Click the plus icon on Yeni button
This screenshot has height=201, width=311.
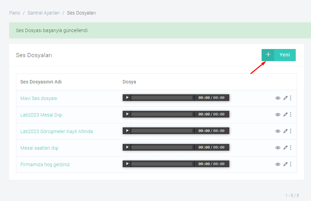pyautogui.click(x=268, y=55)
